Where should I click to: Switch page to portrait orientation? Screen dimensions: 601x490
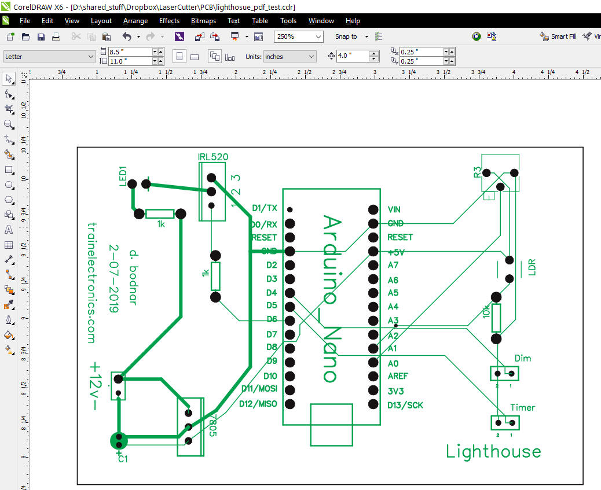(x=179, y=57)
